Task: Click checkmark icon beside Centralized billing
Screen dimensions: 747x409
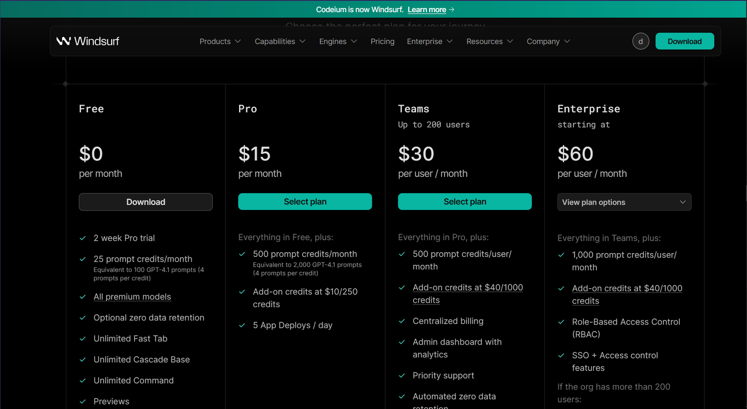Action: click(x=402, y=321)
